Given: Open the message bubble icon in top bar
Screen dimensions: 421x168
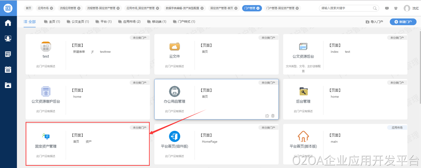Looking at the screenshot, I should (387, 8).
